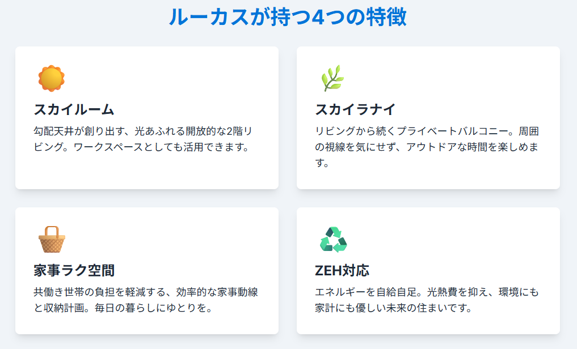Click the sun icon above スカイルーム
This screenshot has width=577, height=349.
[x=52, y=78]
